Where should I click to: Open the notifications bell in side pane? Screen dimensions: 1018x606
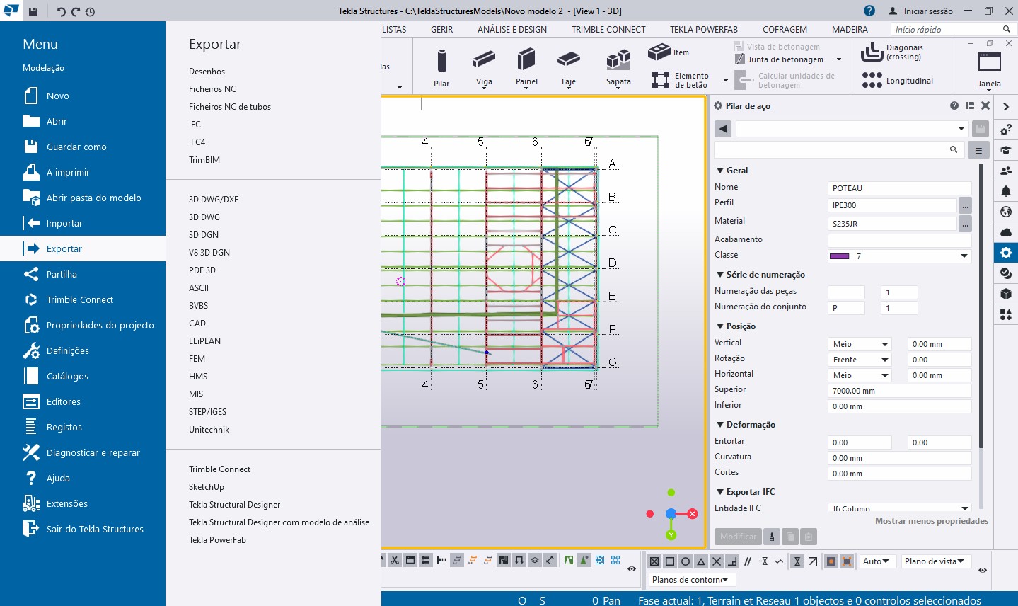1005,191
